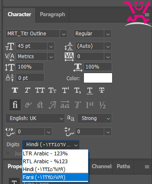Switch to the Paths tab
Viewport: 152px width, 184px height.
point(123,167)
